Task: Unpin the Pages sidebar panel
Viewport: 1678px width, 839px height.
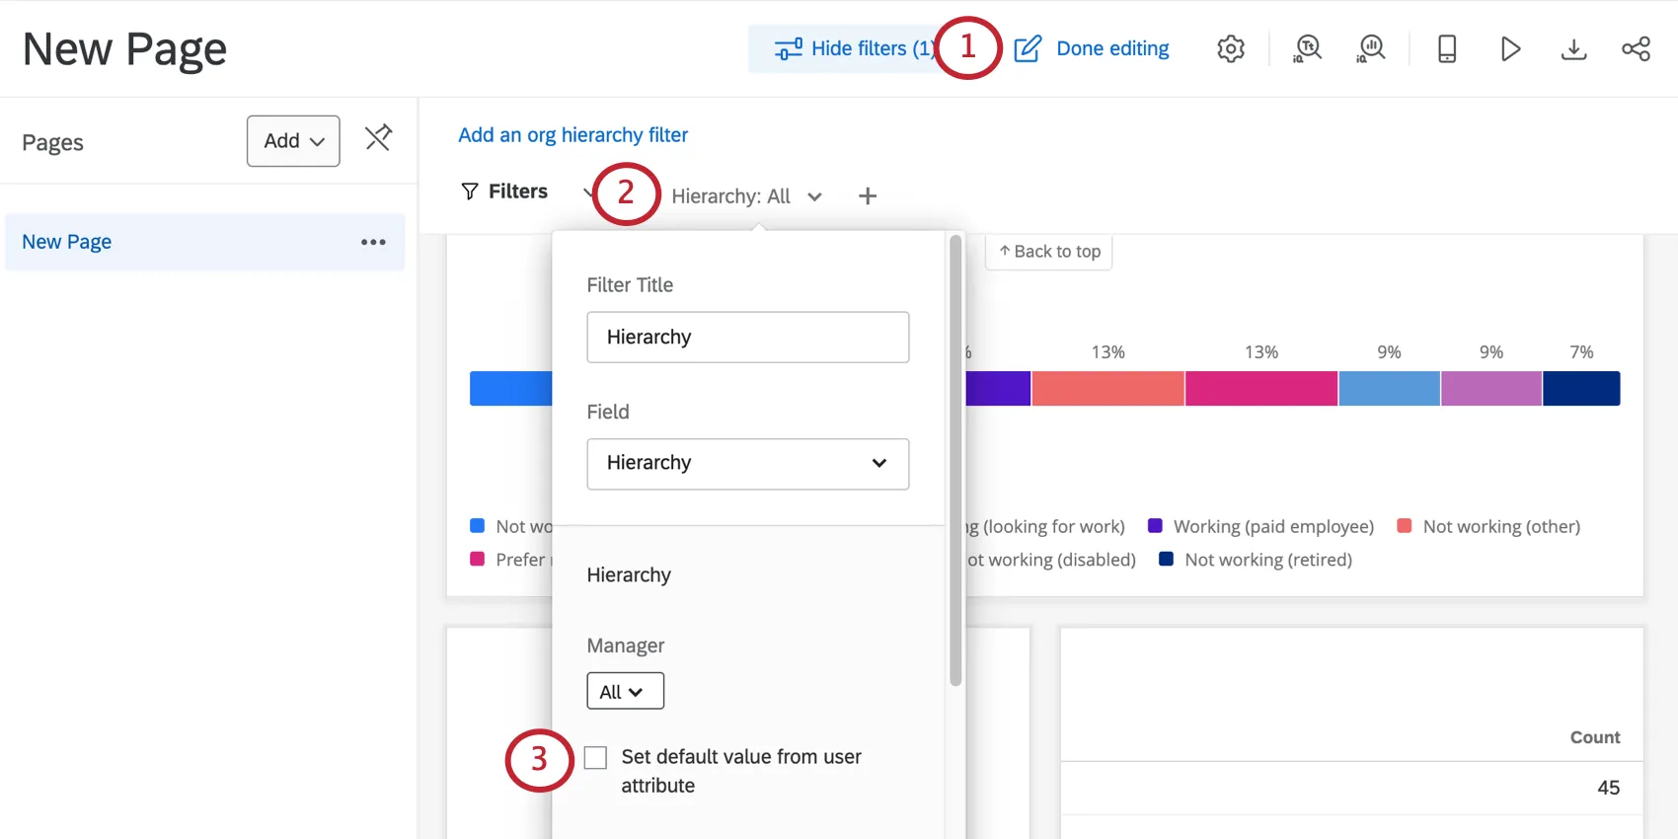Action: pyautogui.click(x=378, y=137)
